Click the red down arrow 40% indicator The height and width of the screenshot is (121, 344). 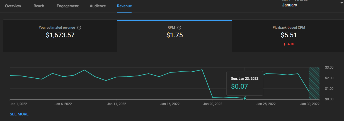coord(289,44)
